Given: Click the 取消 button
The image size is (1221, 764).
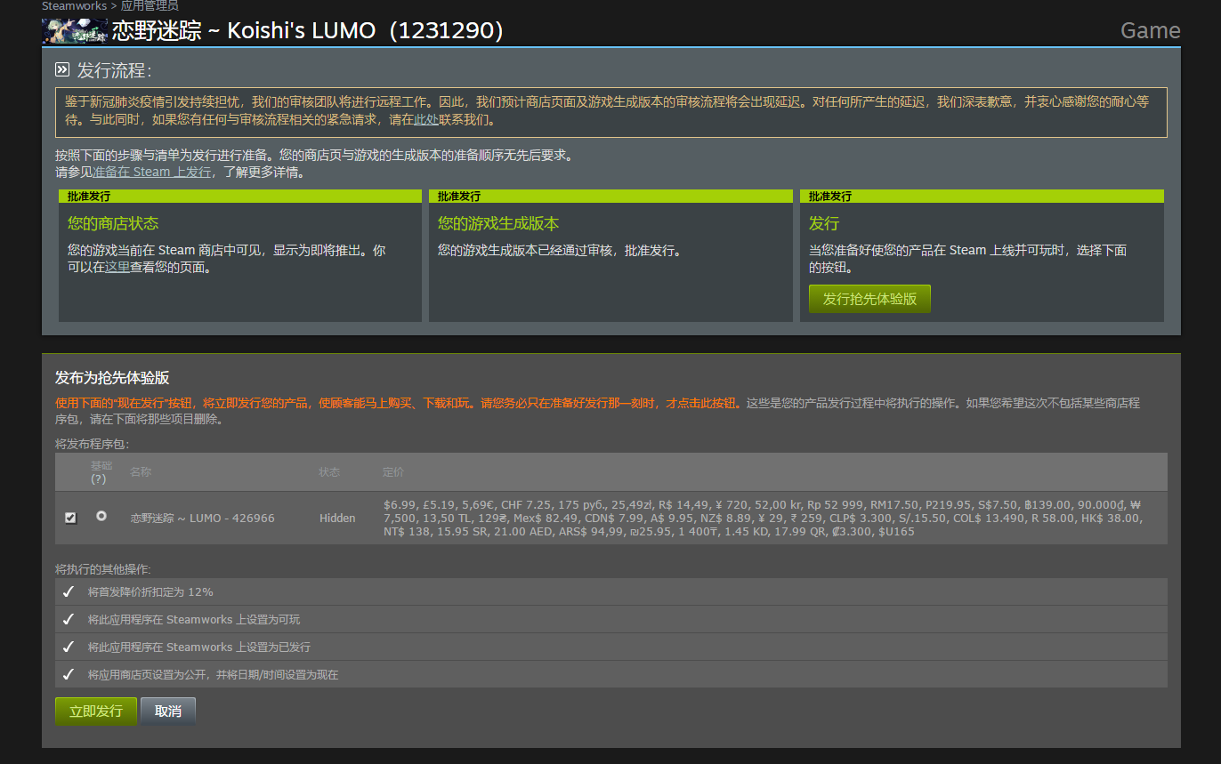Looking at the screenshot, I should coord(168,712).
